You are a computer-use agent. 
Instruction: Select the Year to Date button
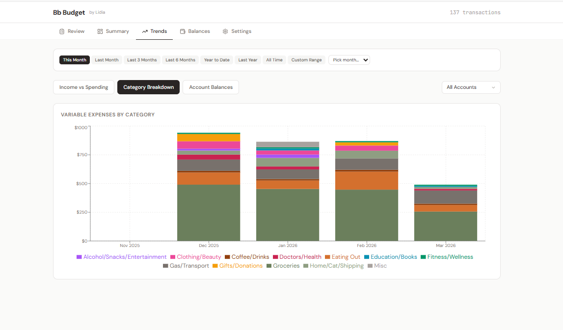coord(216,59)
